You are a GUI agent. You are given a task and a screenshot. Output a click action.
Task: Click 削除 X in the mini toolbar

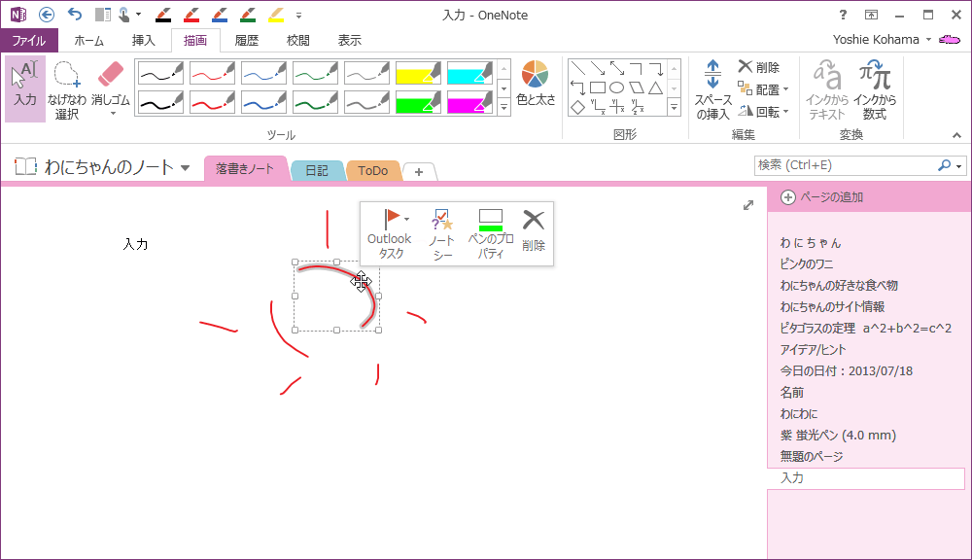[533, 230]
